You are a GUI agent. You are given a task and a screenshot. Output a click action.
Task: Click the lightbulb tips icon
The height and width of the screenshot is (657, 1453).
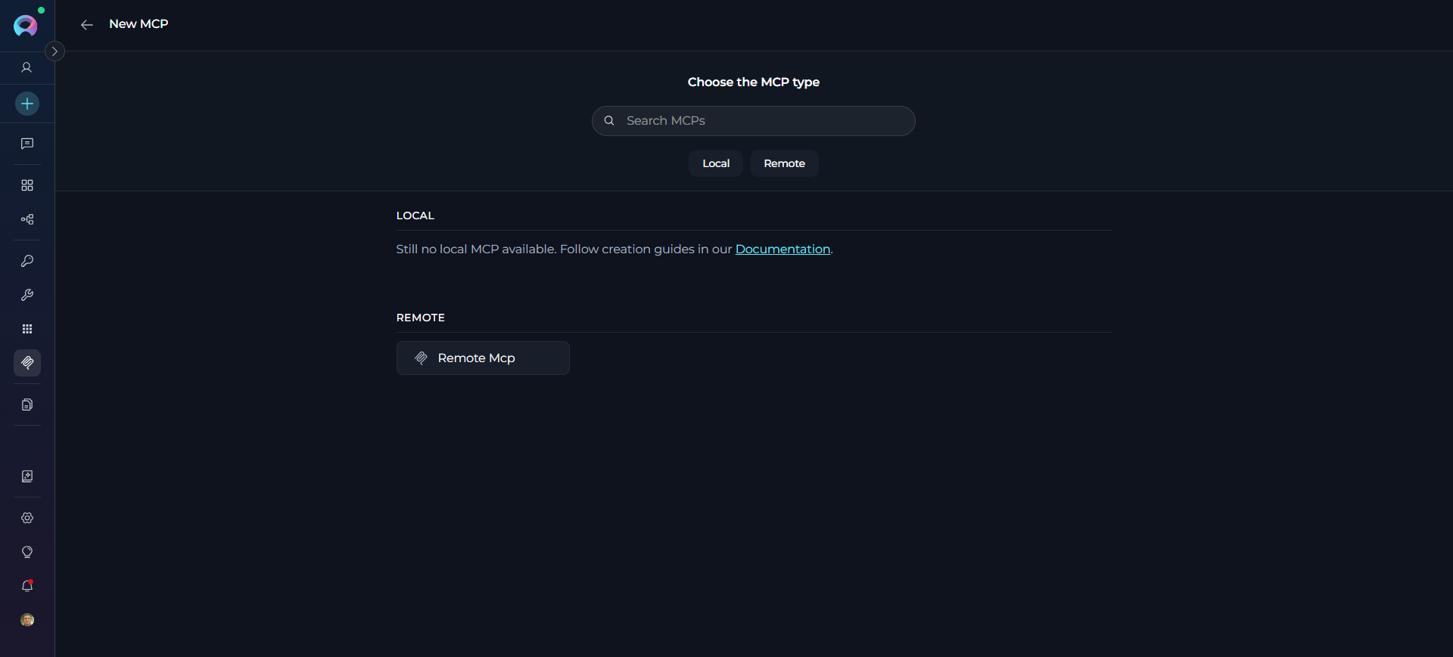[x=27, y=552]
